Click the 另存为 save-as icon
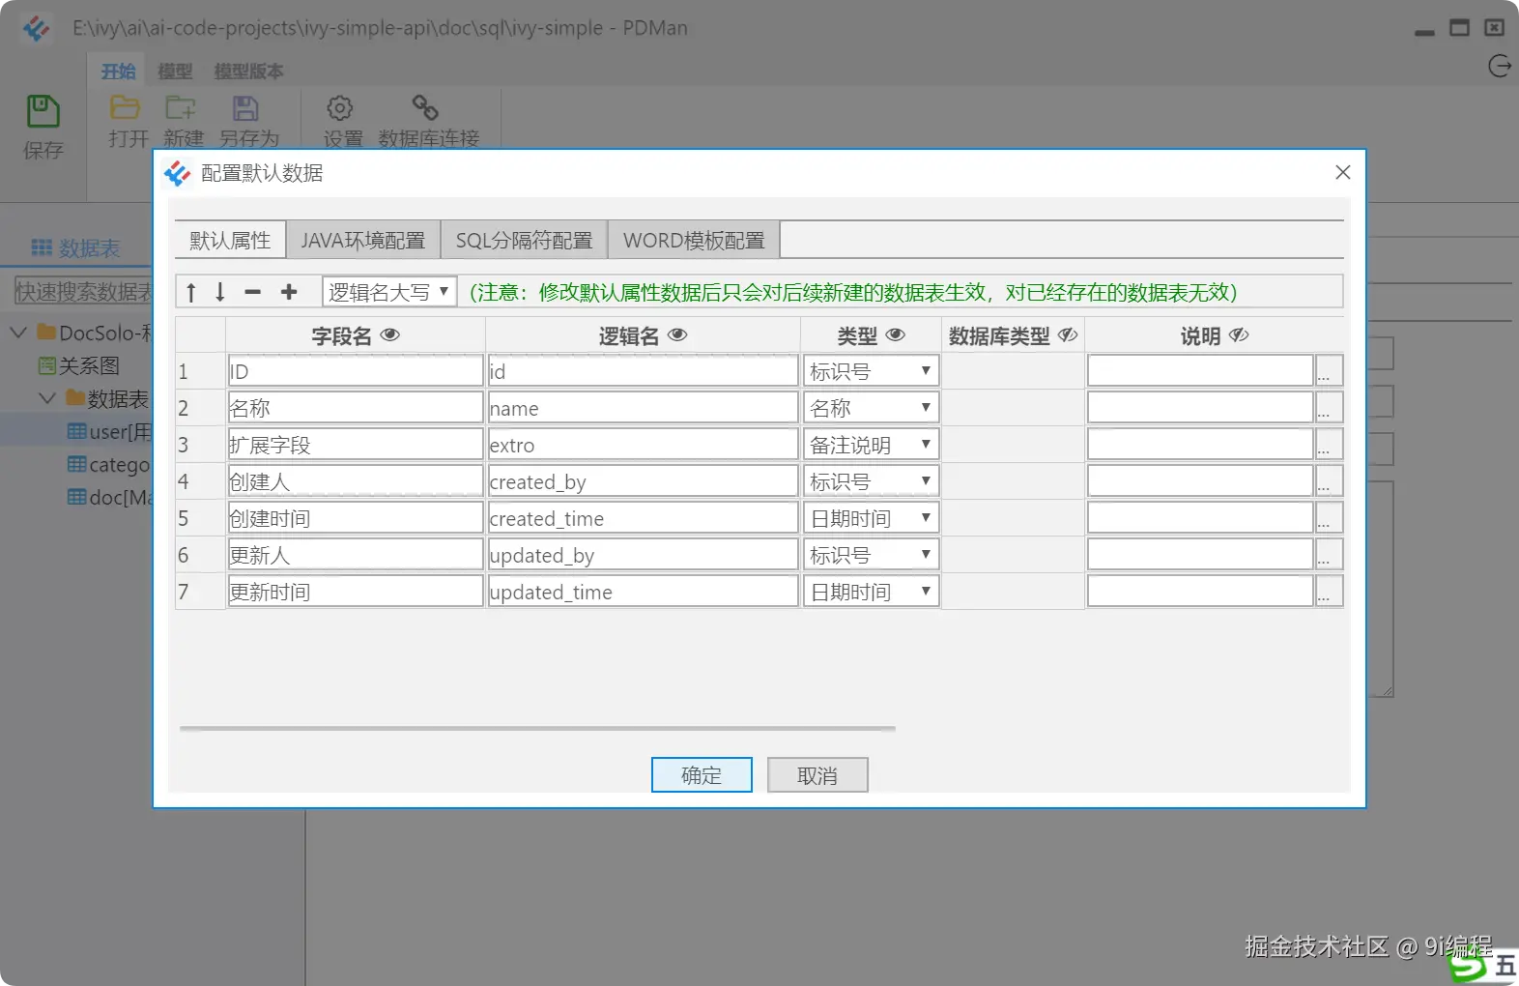This screenshot has height=986, width=1519. [245, 107]
